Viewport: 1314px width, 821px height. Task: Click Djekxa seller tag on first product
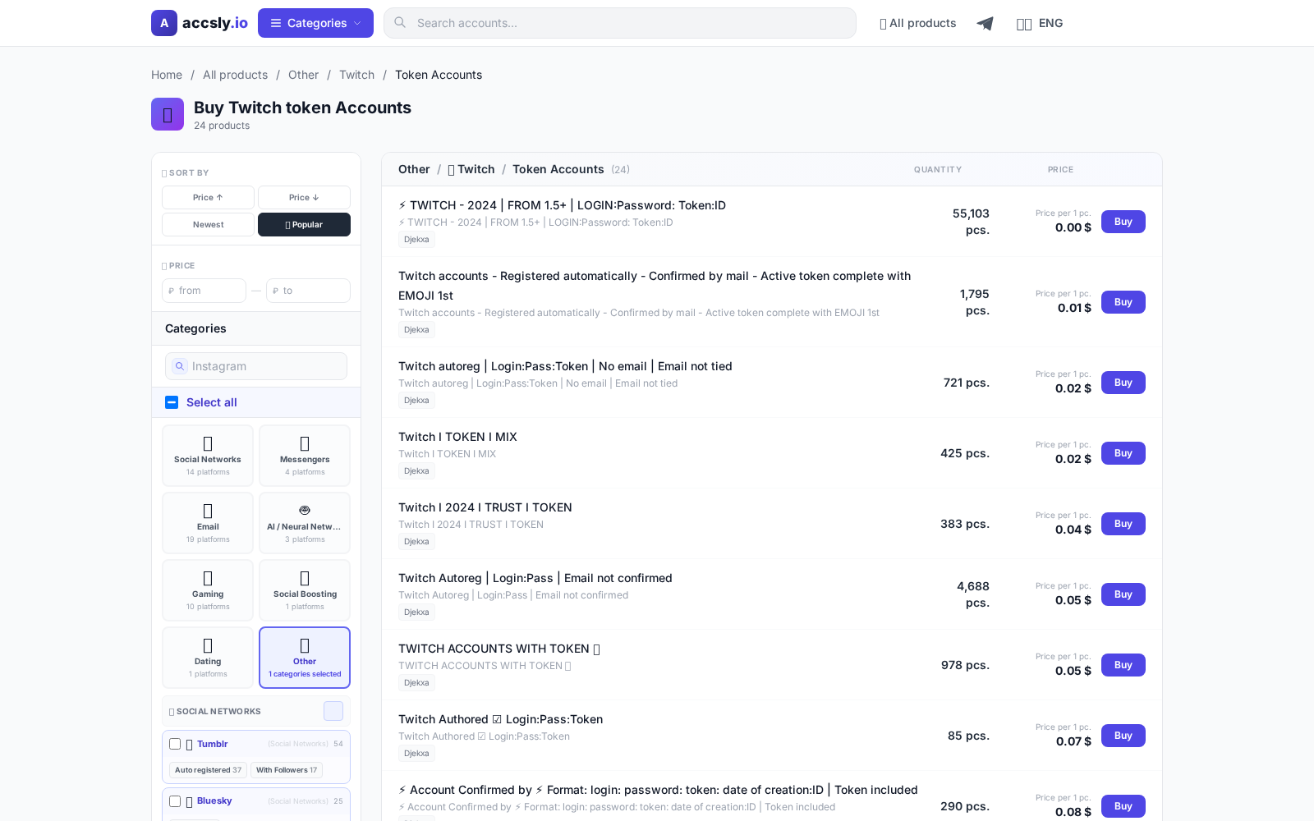tap(416, 240)
